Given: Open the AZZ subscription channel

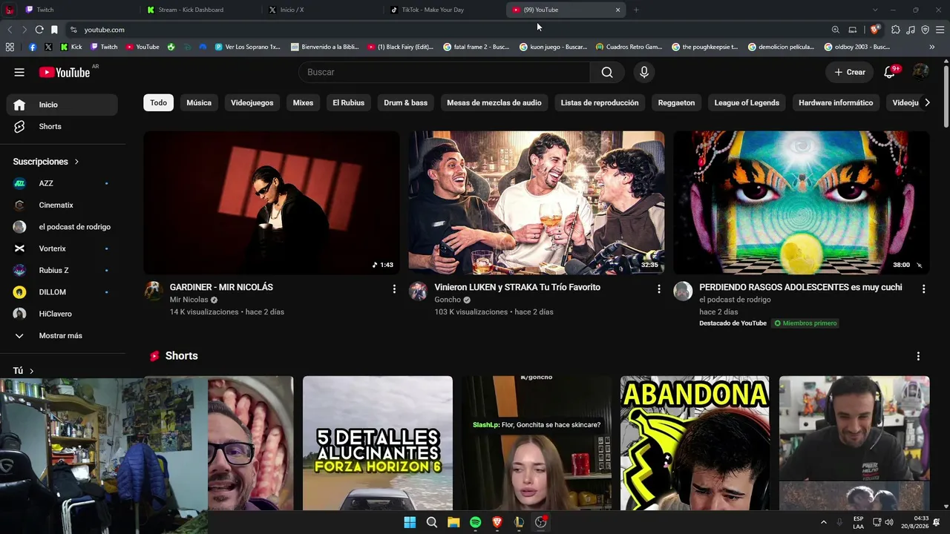Looking at the screenshot, I should tap(62, 183).
